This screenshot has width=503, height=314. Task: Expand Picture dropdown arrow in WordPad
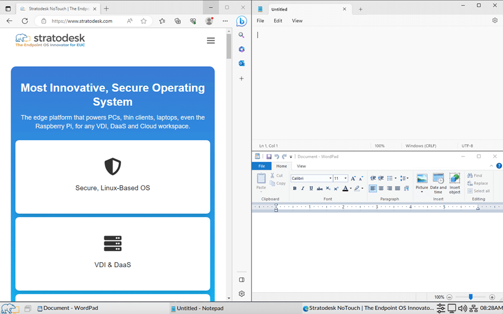(x=422, y=192)
